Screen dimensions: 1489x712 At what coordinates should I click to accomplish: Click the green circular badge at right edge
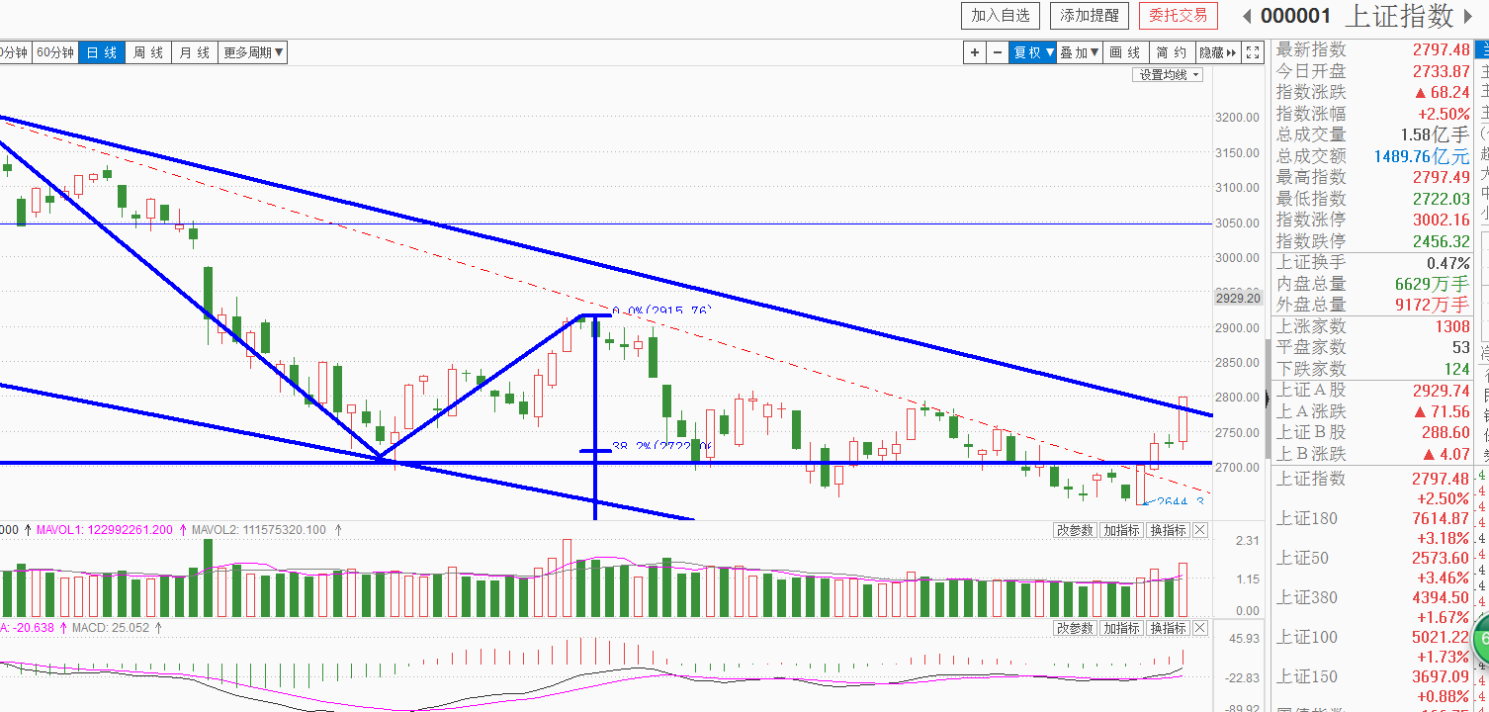(1480, 638)
